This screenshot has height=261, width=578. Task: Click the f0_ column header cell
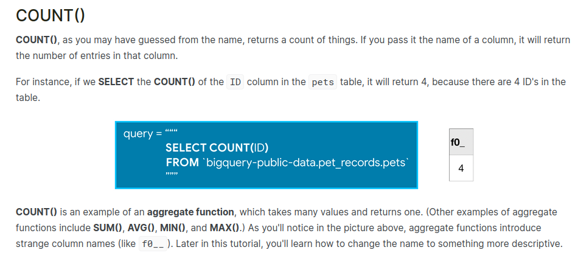461,142
